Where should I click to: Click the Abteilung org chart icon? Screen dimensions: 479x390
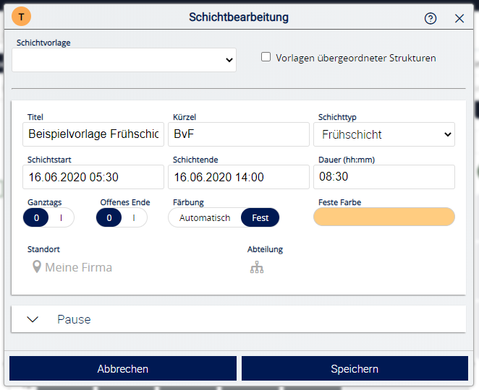pos(257,267)
